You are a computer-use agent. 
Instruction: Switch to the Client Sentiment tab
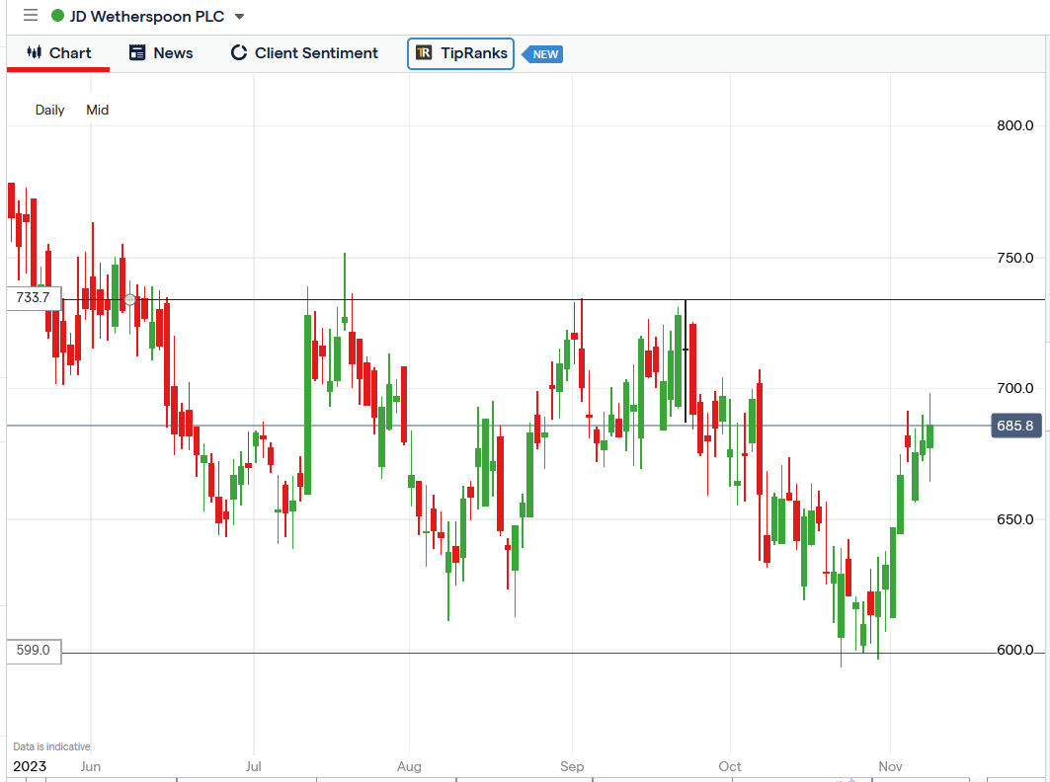304,53
